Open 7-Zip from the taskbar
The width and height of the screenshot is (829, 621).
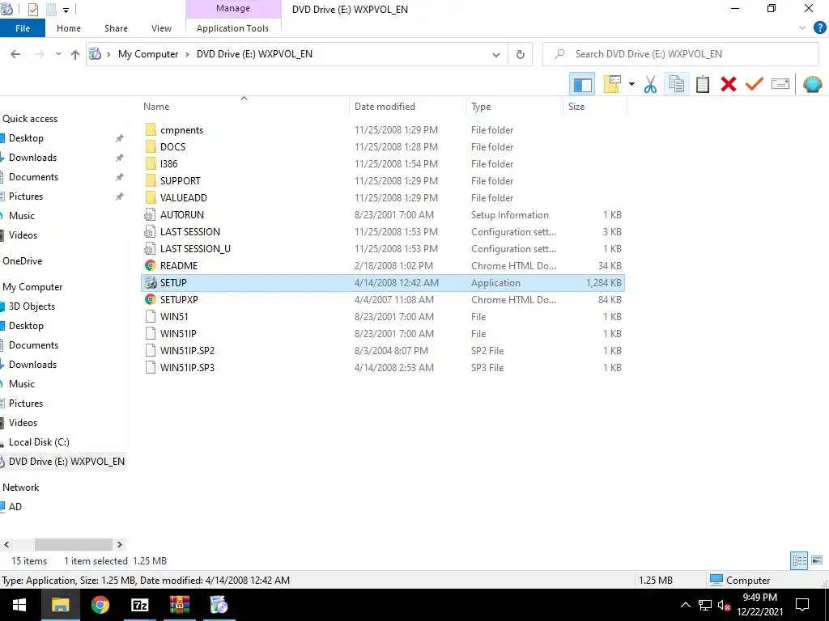pos(139,605)
